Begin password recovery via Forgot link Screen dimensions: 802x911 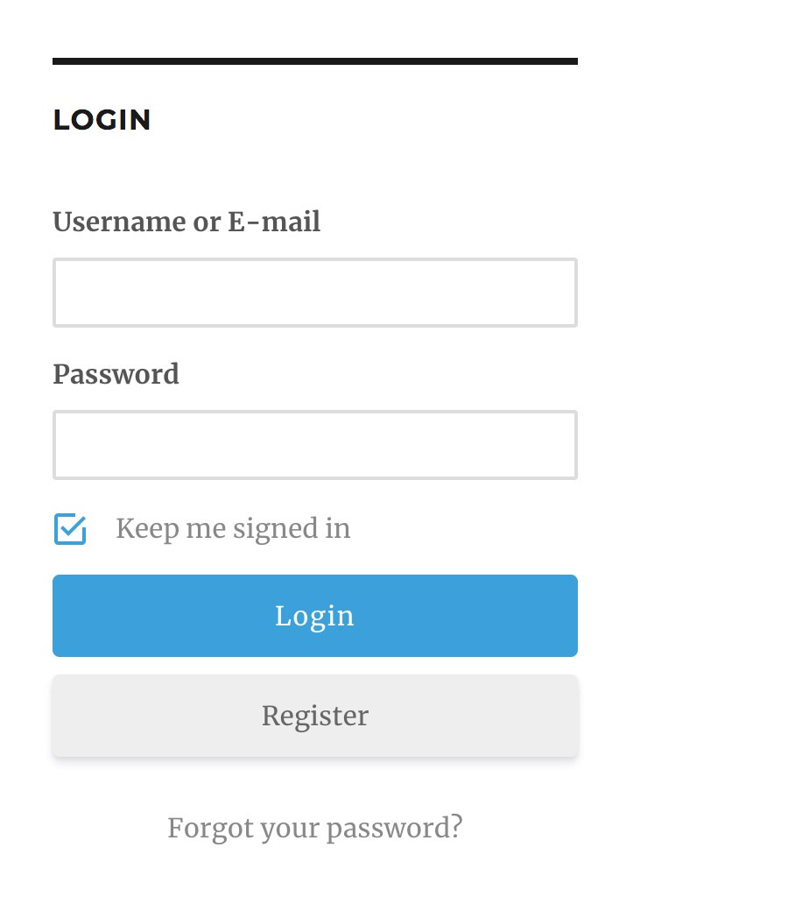[x=314, y=828]
